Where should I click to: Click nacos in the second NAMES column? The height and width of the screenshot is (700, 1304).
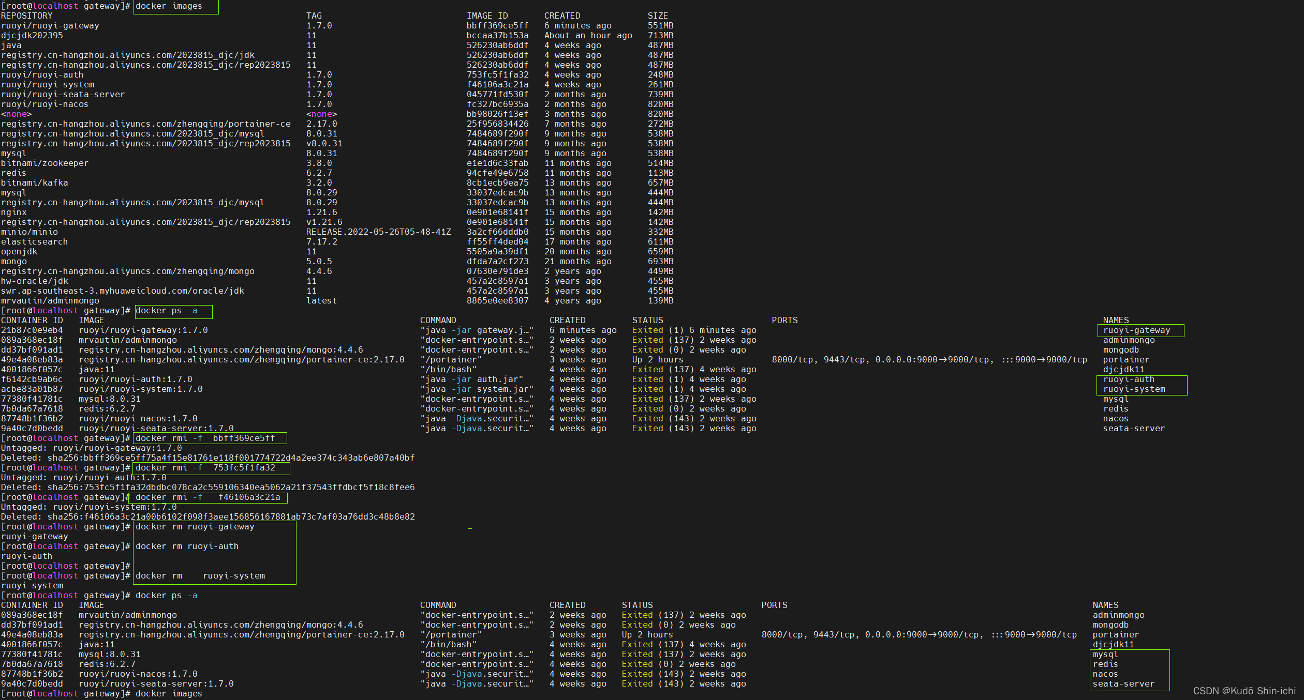pyautogui.click(x=1106, y=674)
